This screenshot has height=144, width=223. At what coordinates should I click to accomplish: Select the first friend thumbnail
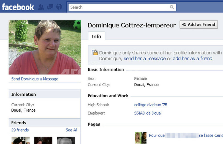(20, 140)
